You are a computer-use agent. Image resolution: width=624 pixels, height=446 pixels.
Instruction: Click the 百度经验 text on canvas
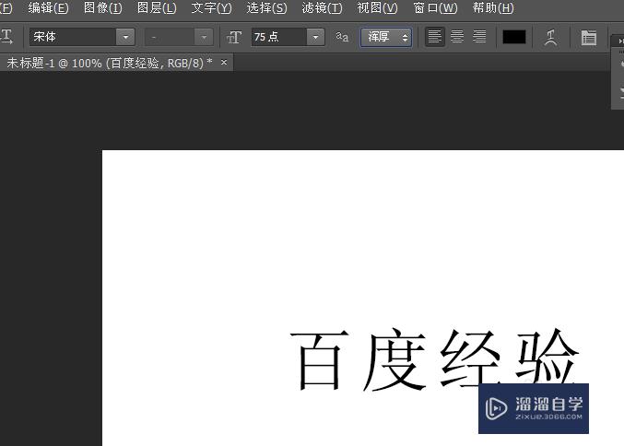434,360
